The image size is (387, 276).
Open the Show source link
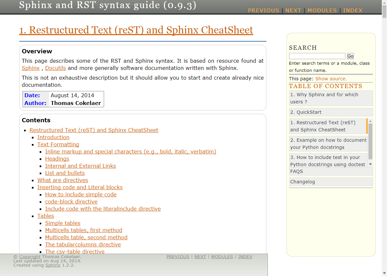pos(331,79)
